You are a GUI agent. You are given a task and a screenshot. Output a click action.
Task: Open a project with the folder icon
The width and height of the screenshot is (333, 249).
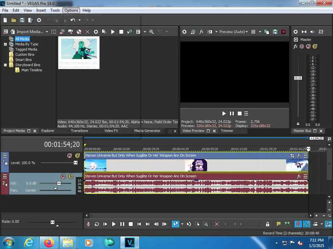(14, 20)
